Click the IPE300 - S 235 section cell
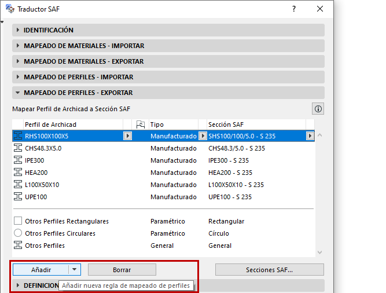Image resolution: width=386 pixels, height=293 pixels. [x=229, y=160]
